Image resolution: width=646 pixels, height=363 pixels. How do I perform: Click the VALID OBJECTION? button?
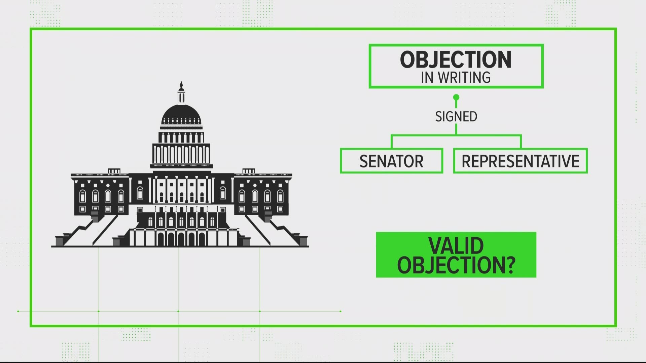click(456, 255)
